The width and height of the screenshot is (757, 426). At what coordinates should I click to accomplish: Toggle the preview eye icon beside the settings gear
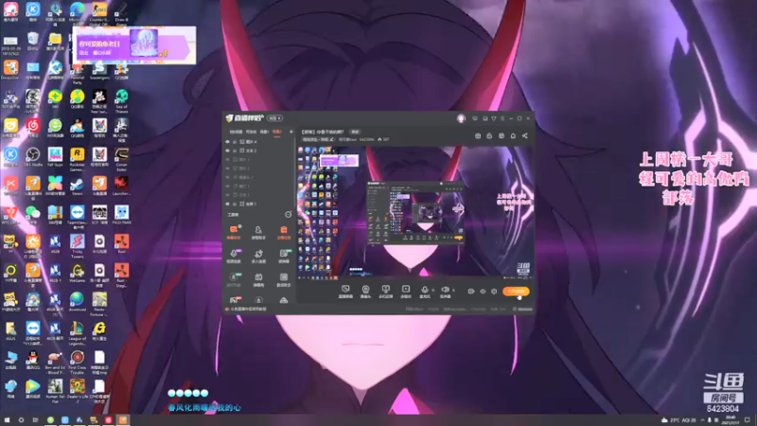coord(483,292)
